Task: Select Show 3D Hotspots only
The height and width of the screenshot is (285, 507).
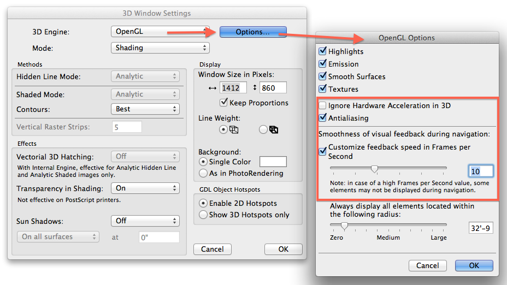Action: (203, 215)
